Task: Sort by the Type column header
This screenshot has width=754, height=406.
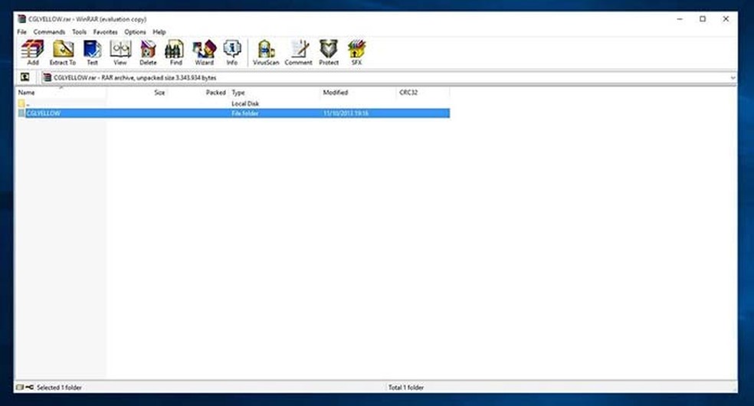Action: [x=274, y=92]
